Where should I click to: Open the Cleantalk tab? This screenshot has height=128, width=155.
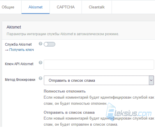tap(97, 7)
